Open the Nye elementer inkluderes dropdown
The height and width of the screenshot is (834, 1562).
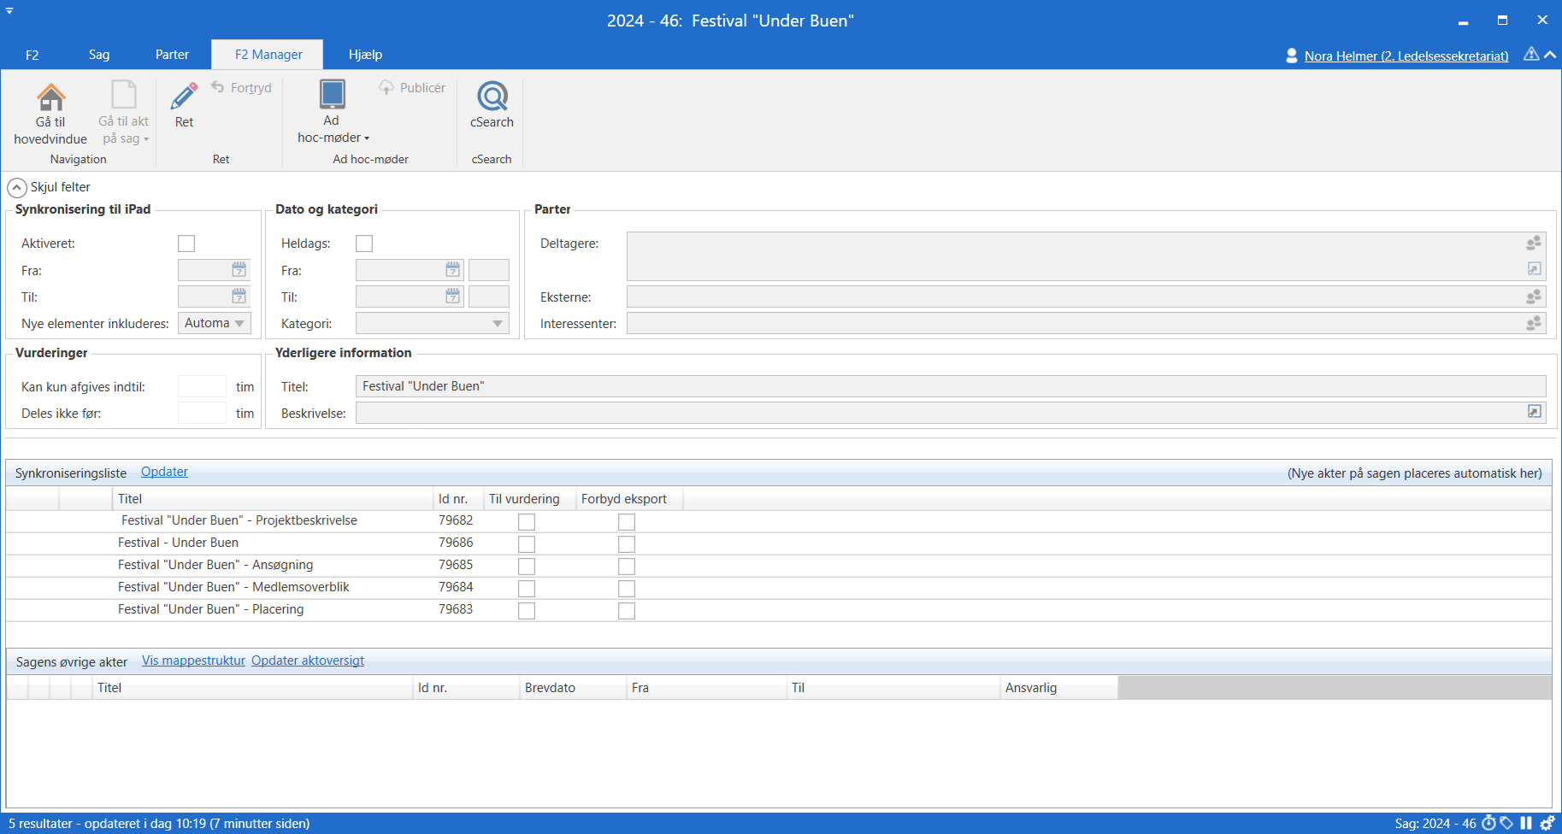[x=239, y=323]
